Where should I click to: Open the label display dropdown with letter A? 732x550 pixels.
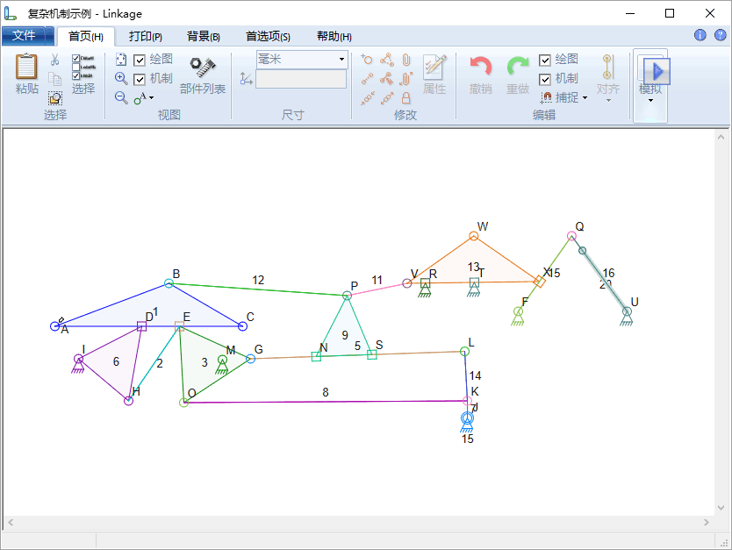(x=144, y=98)
